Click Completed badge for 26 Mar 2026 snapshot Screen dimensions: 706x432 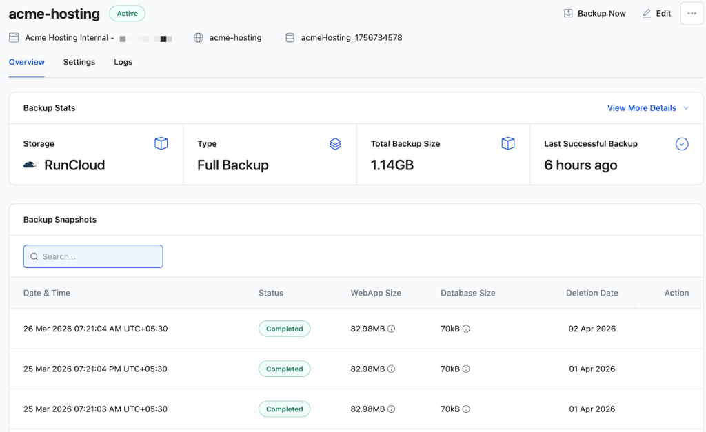tap(285, 329)
